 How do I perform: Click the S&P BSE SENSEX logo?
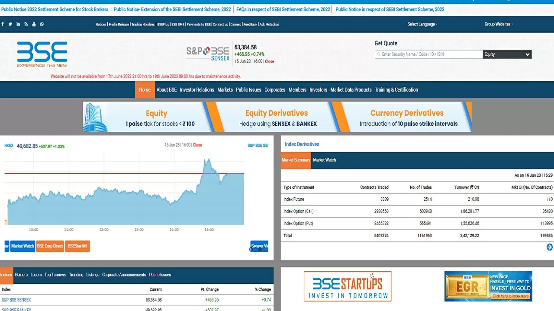(208, 54)
